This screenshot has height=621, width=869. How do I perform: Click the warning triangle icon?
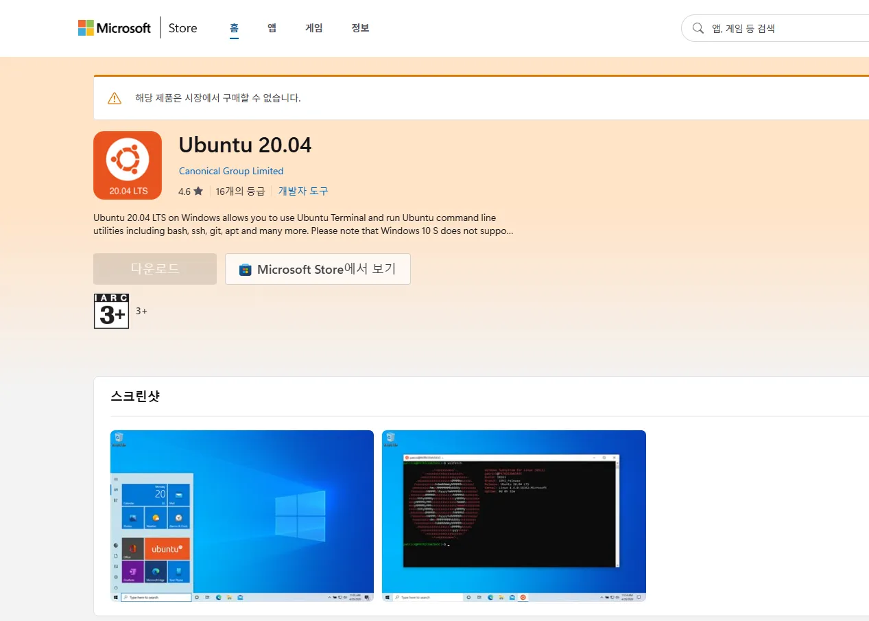[x=115, y=98]
